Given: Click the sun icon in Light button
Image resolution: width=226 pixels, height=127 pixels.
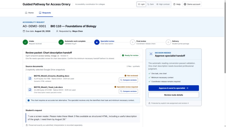Looking at the screenshot, I should point(139,4).
